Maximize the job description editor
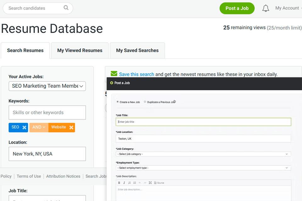This screenshot has width=302, height=201. 150,183
